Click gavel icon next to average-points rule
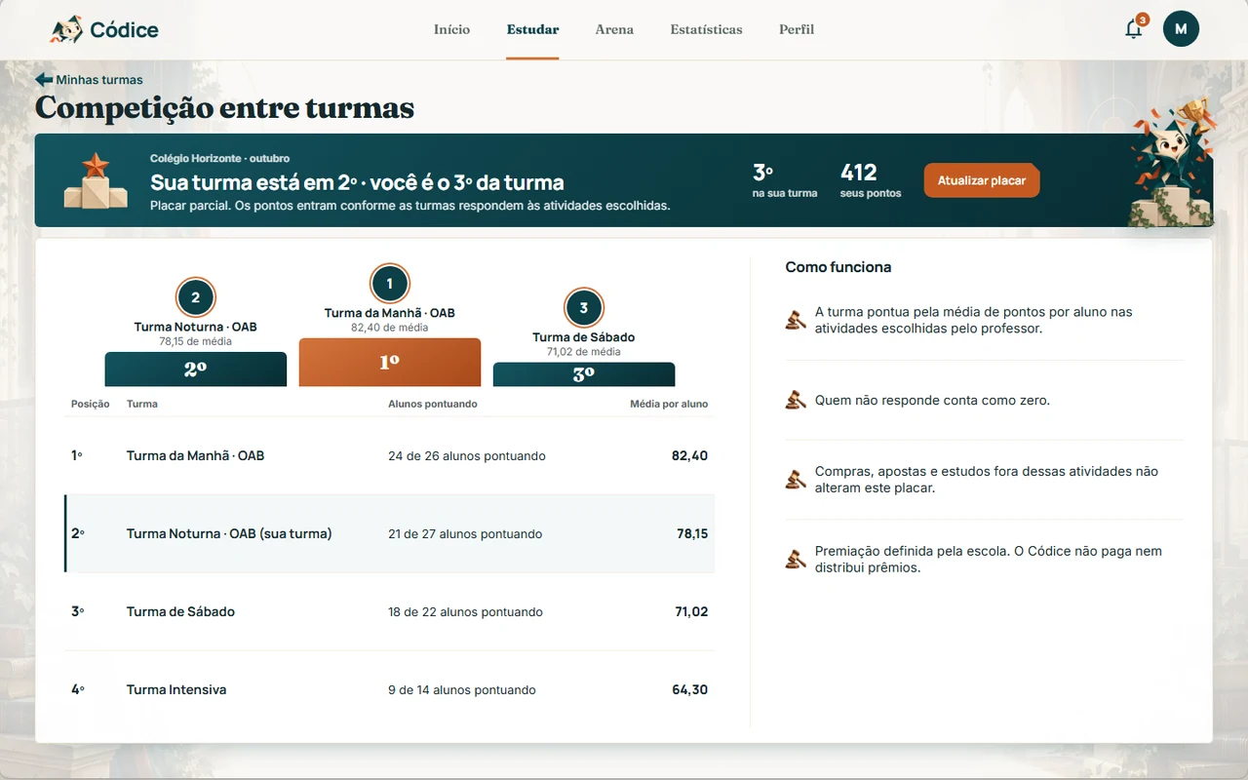1248x780 pixels. (796, 320)
